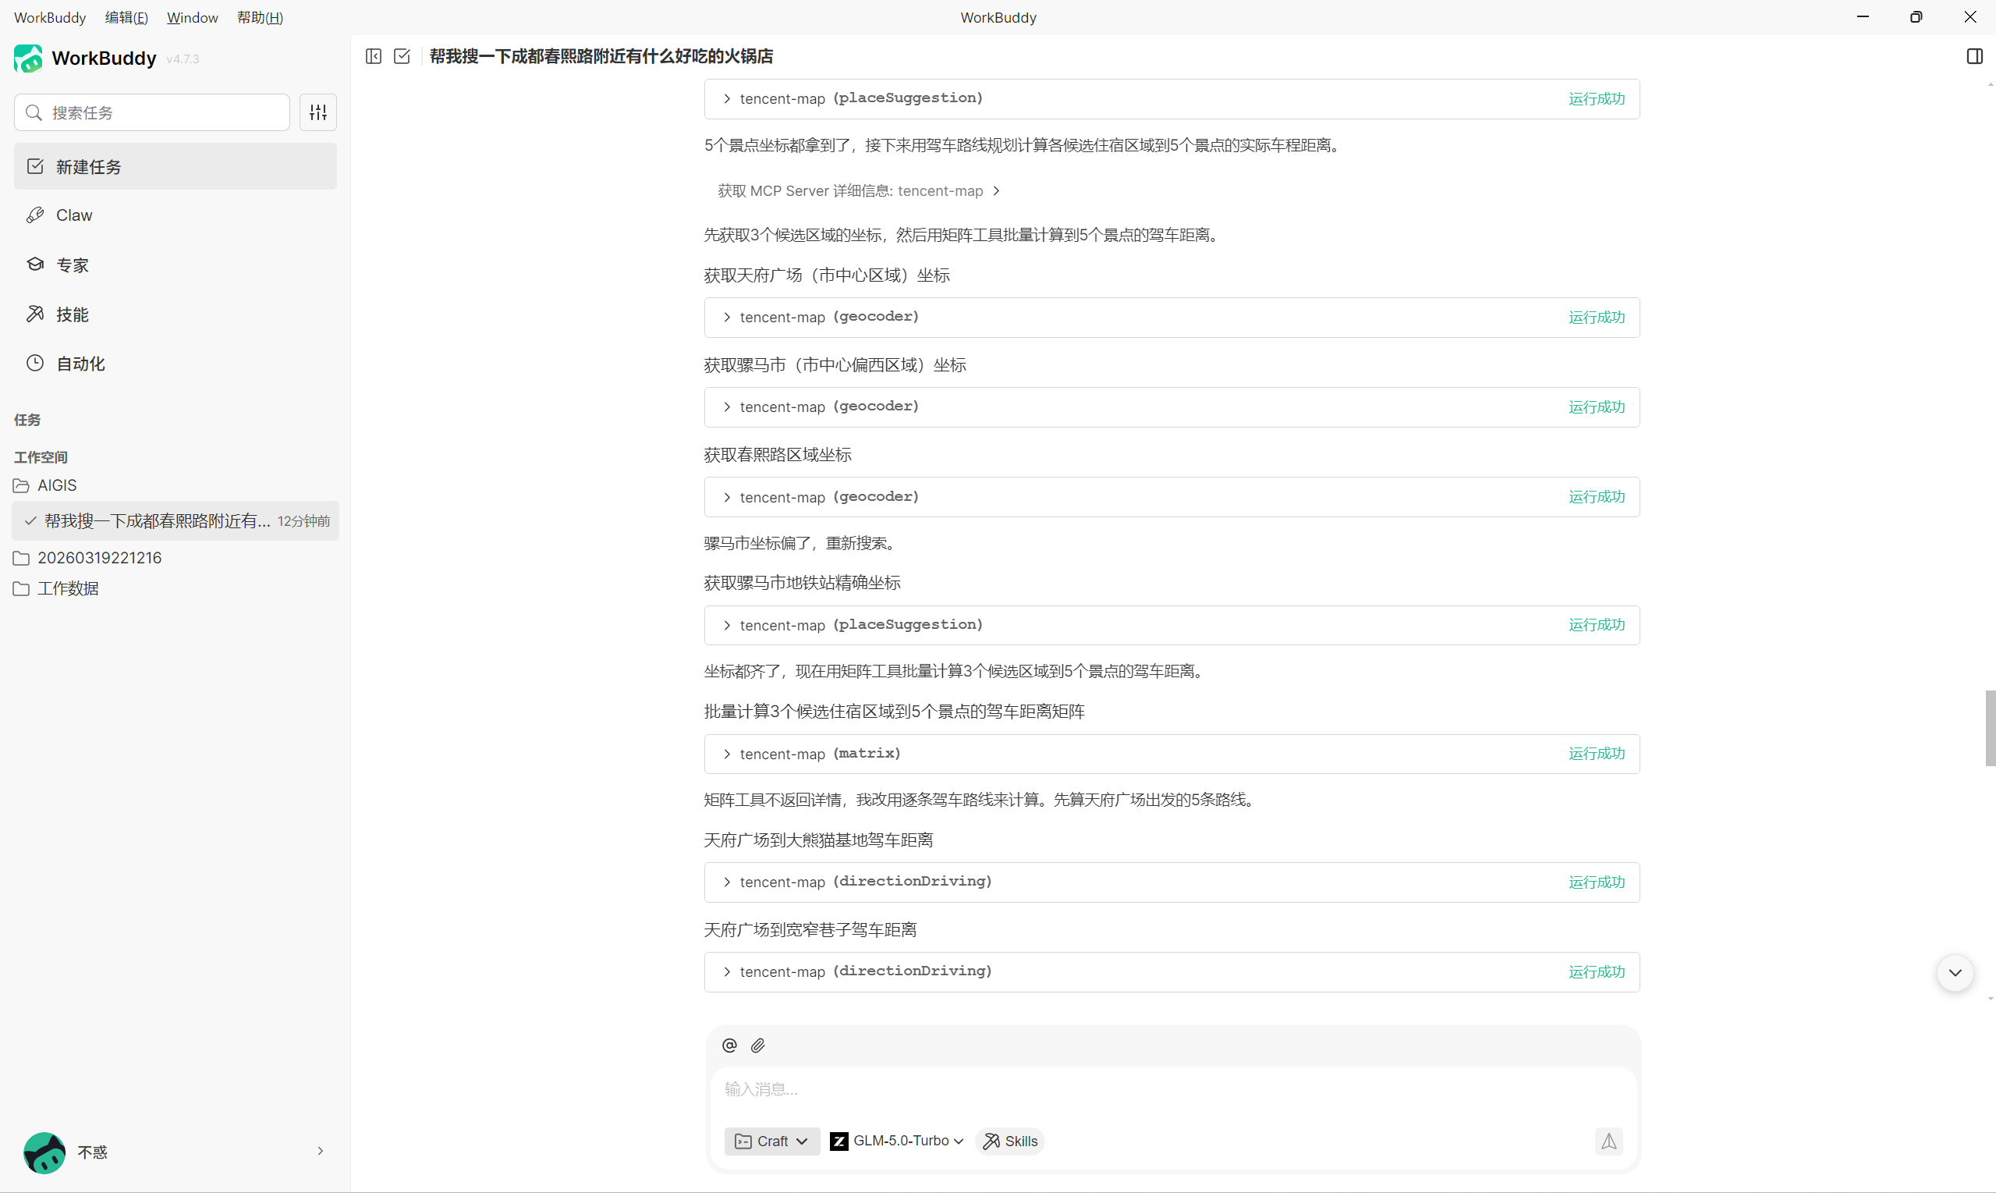Open task filter settings icon
1996x1193 pixels.
click(x=318, y=112)
